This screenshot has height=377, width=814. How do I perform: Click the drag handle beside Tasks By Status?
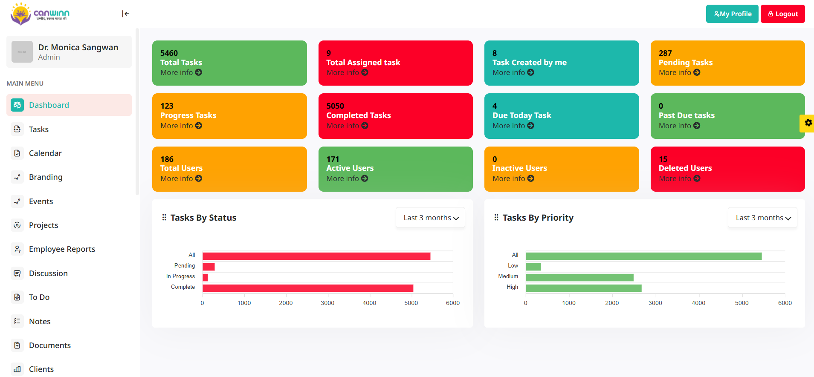(x=164, y=218)
